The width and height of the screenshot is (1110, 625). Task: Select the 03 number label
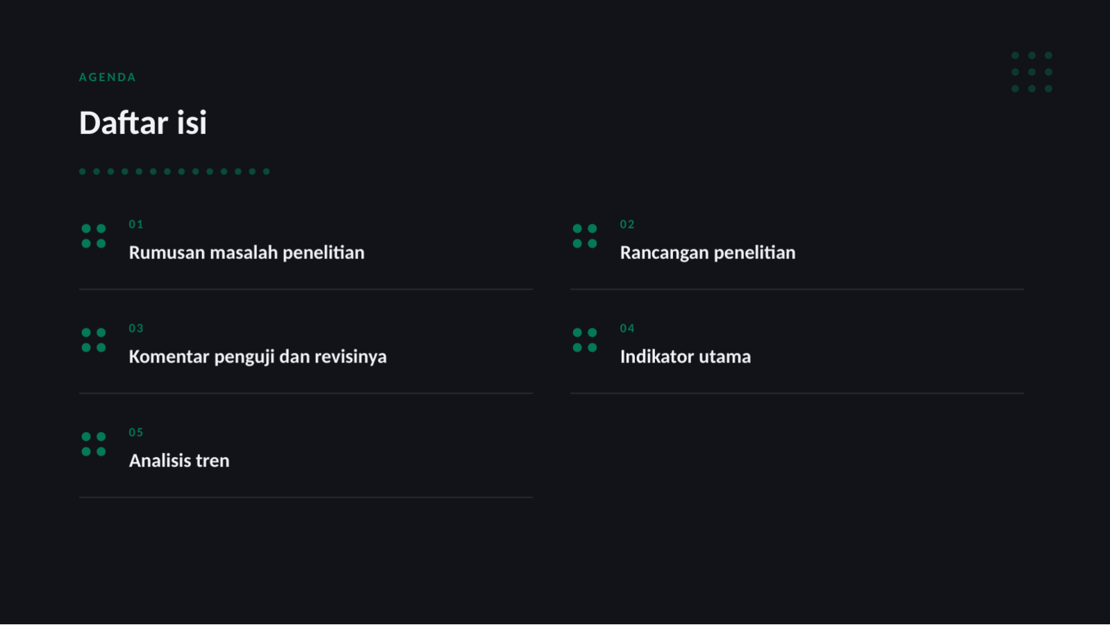136,328
